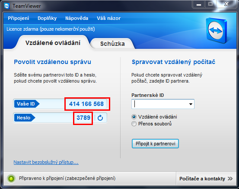Switch to the Schůzka tab

[112, 44]
